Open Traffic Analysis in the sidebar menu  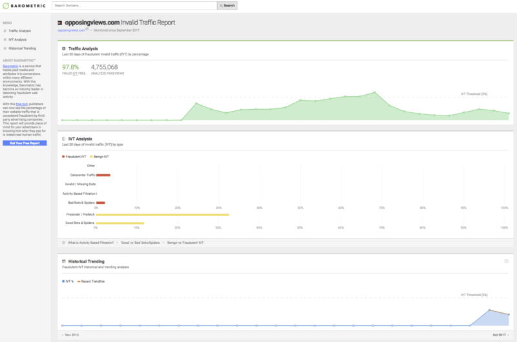[19, 31]
